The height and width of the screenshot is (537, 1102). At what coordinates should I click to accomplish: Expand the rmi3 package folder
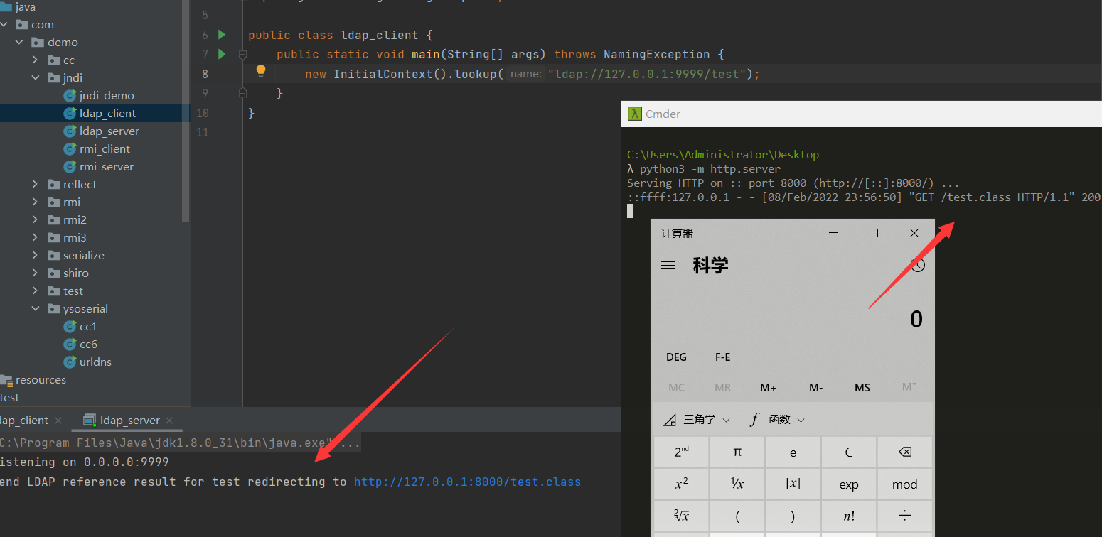36,237
